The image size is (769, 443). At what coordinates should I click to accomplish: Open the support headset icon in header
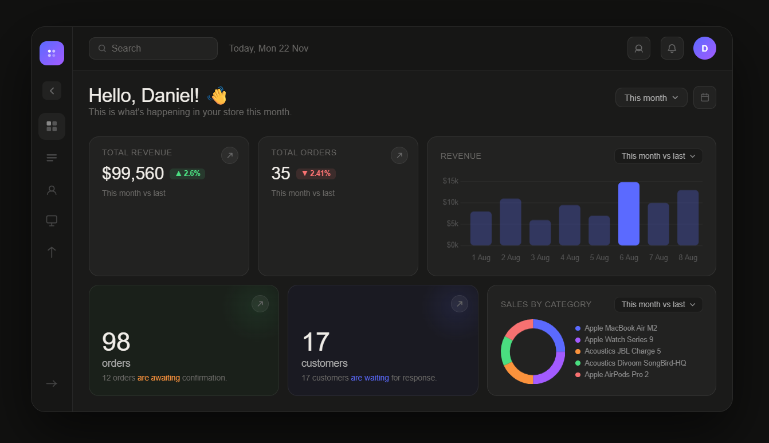(x=638, y=49)
